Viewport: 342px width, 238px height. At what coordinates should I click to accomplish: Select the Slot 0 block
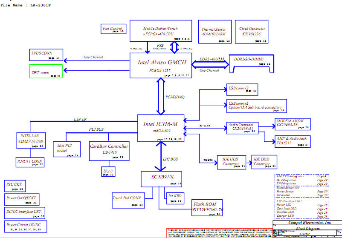(x=108, y=172)
